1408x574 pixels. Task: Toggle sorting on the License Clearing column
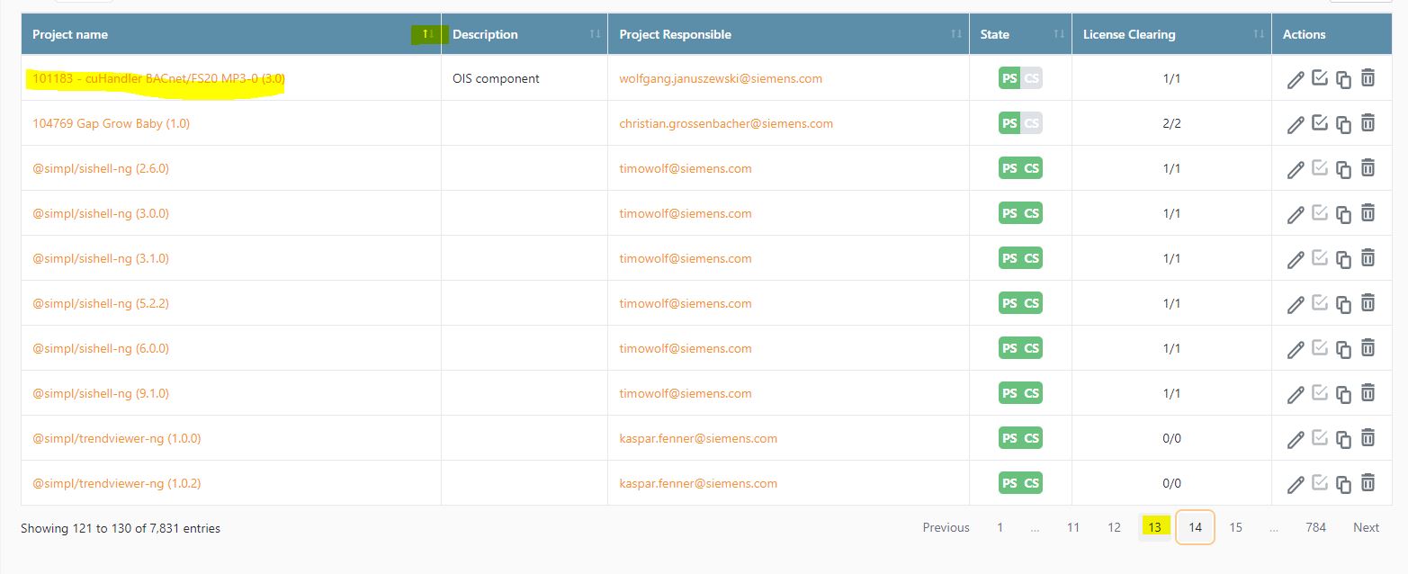pyautogui.click(x=1259, y=33)
